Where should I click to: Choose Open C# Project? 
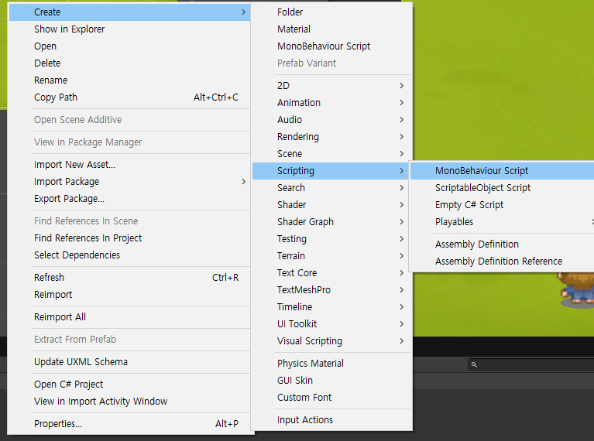[x=129, y=385]
